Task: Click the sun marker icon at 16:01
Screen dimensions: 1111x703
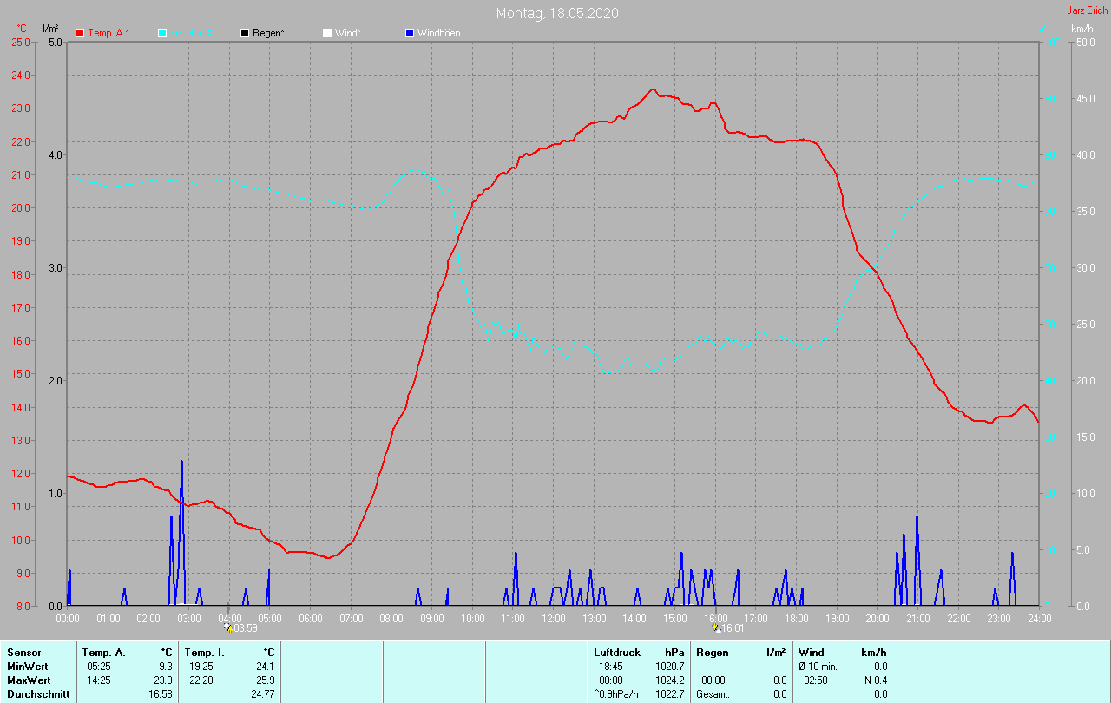Action: [x=716, y=627]
